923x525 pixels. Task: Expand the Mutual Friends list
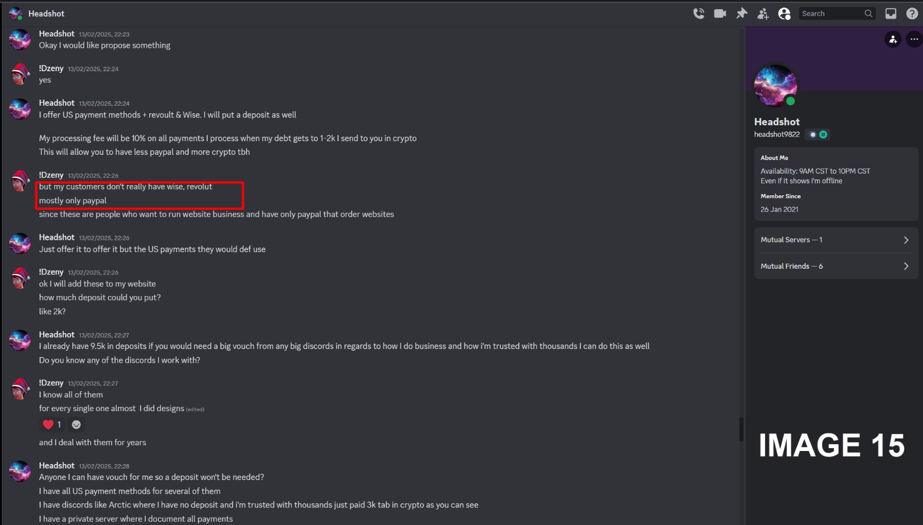click(836, 266)
